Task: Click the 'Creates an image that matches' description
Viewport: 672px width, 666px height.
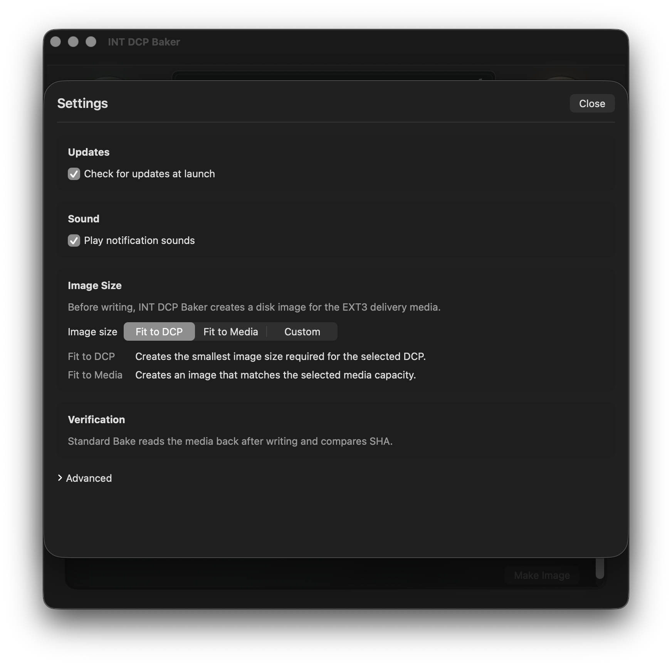Action: (x=276, y=375)
